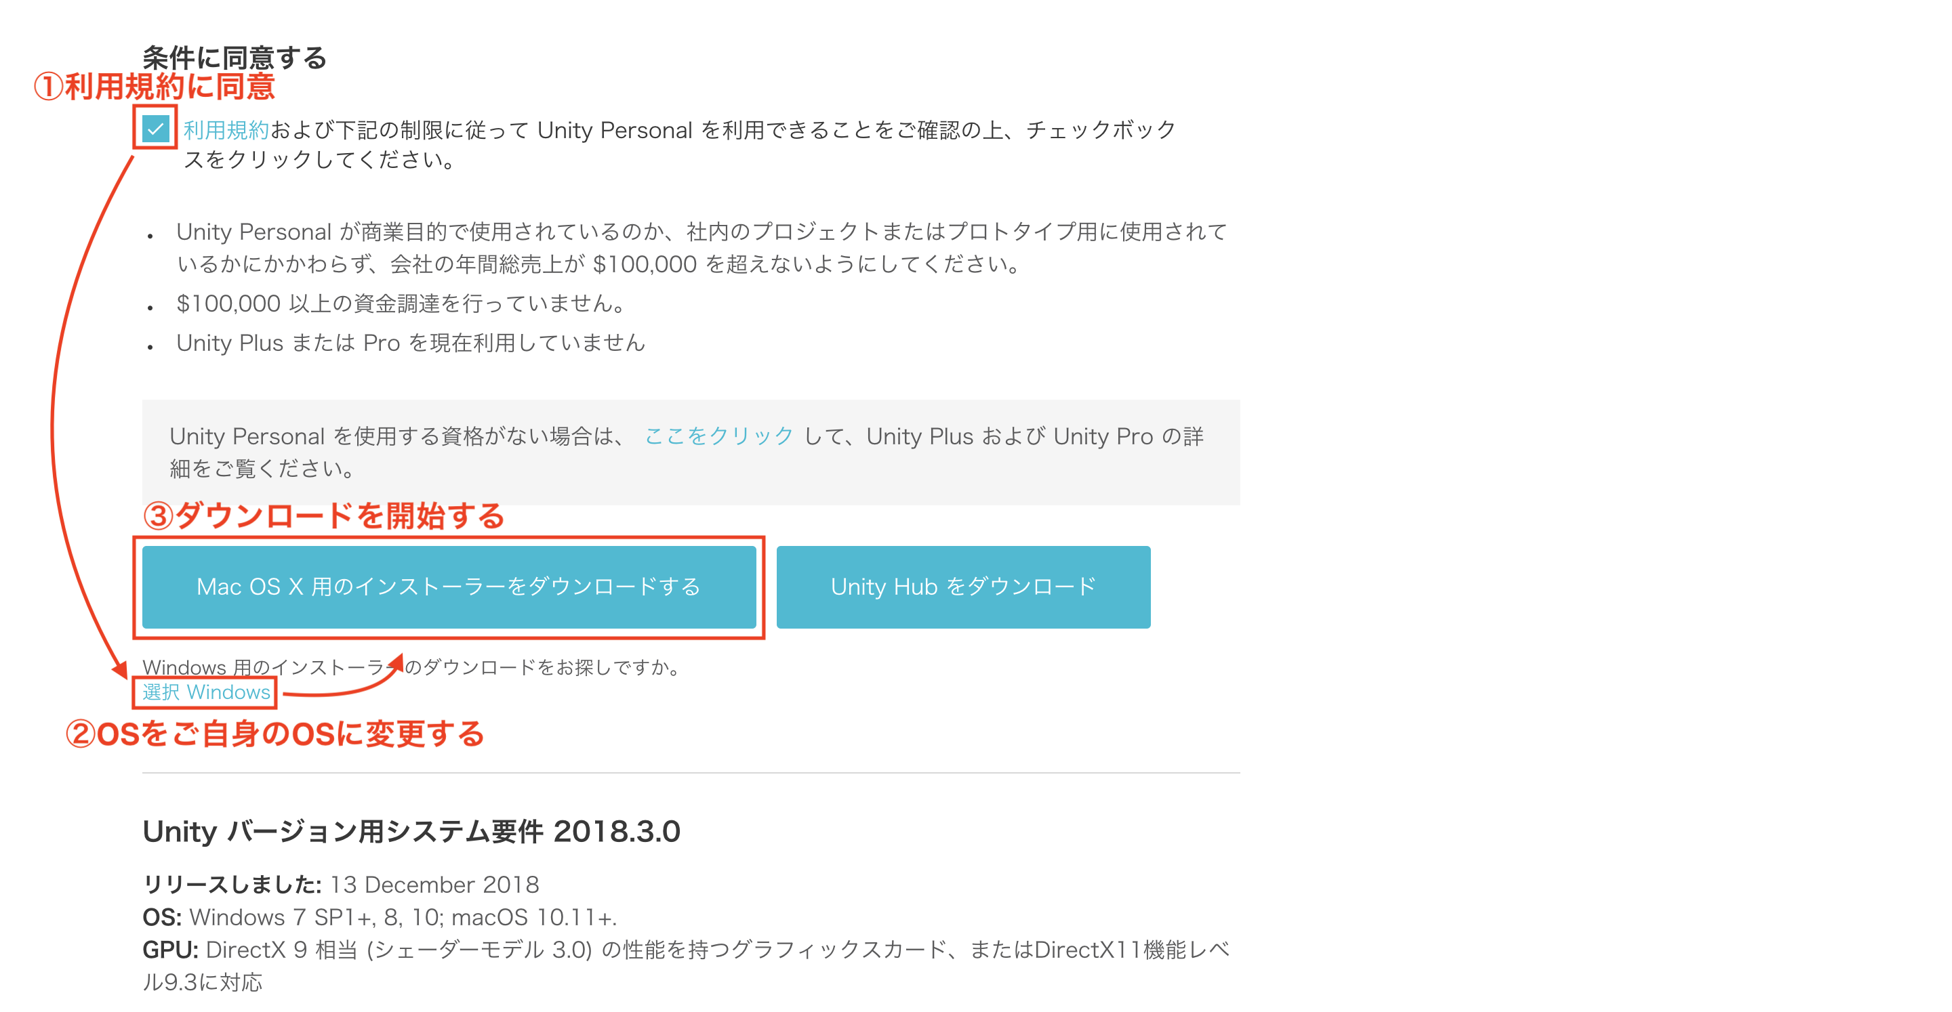
Task: Click the checkmark inside the agreement checkbox
Action: point(155,130)
